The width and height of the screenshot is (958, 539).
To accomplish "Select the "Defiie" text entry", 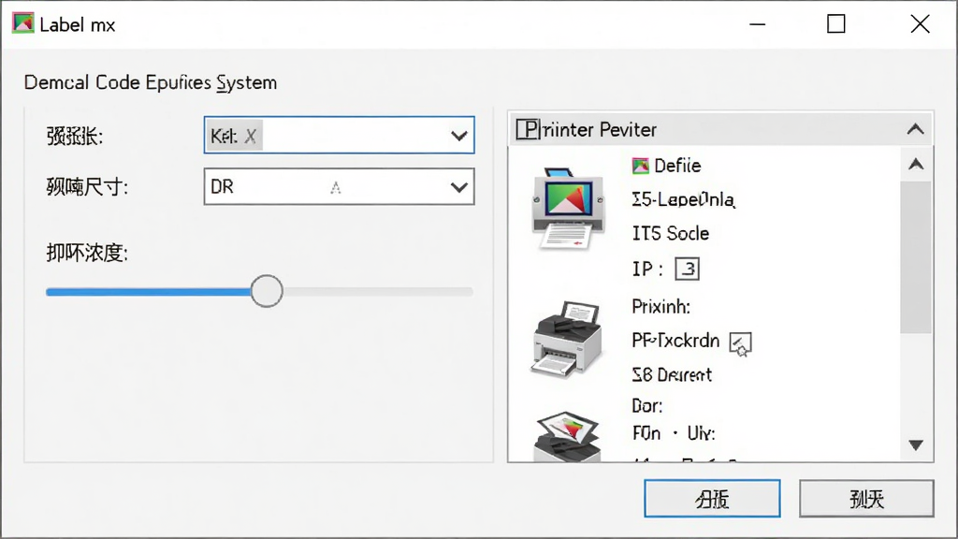I will pos(677,166).
